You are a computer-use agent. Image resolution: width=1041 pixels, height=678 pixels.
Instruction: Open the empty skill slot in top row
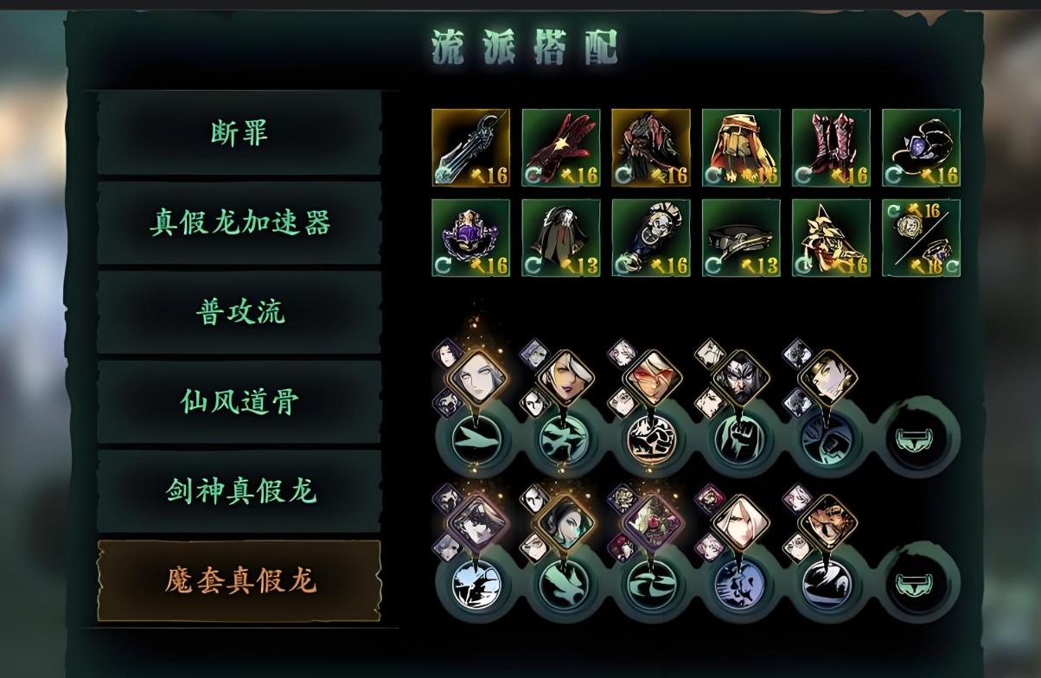[x=920, y=437]
